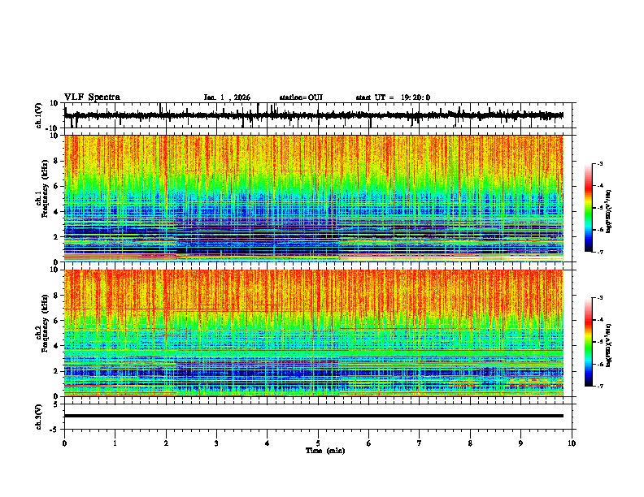The width and height of the screenshot is (644, 497).
Task: Click inside the ch.1 spectrogram panel
Action: tap(313, 198)
